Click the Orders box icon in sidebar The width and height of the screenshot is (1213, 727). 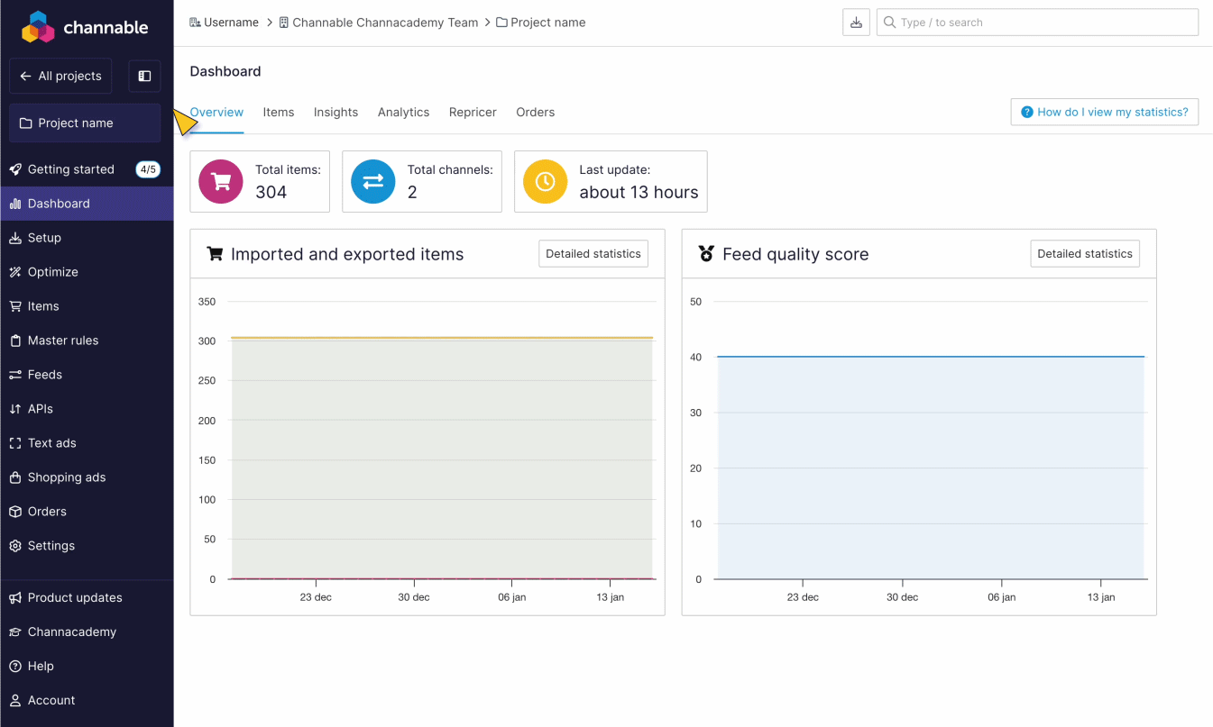[x=15, y=512]
